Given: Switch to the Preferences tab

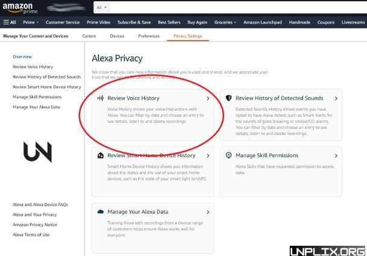Looking at the screenshot, I should 148,36.
